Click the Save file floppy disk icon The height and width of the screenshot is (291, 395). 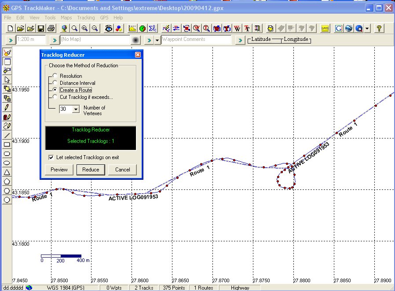point(40,29)
